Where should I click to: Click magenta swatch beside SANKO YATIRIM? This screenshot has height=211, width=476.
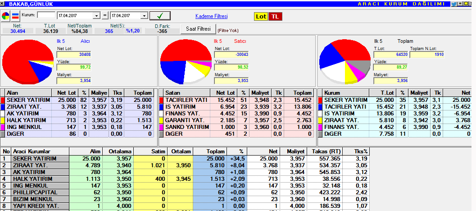(x=161, y=127)
